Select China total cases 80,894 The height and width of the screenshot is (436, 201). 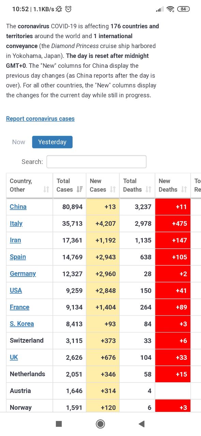(72, 207)
